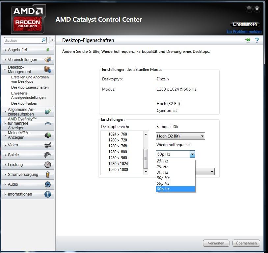Click the Allgemeine Anzeigeaufgaben display icon
Viewport: 268px width, 253px height.
coord(48,112)
